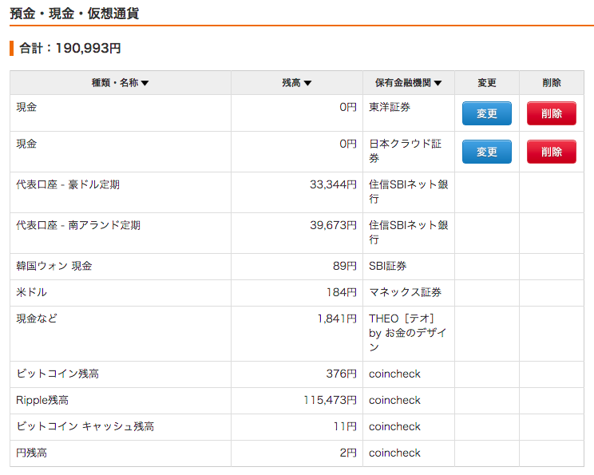This screenshot has width=594, height=475.
Task: Click the 変更 column header
Action: coord(487,82)
